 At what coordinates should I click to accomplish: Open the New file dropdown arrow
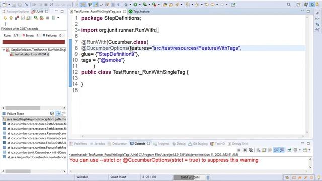click(9, 5)
